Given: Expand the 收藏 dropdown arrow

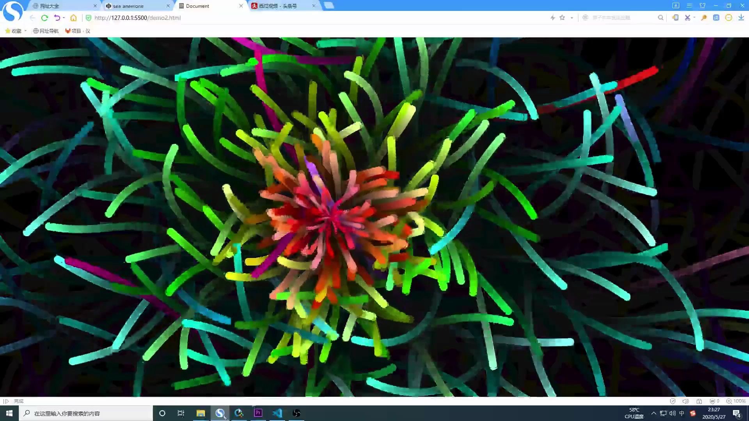Looking at the screenshot, I should (x=25, y=31).
